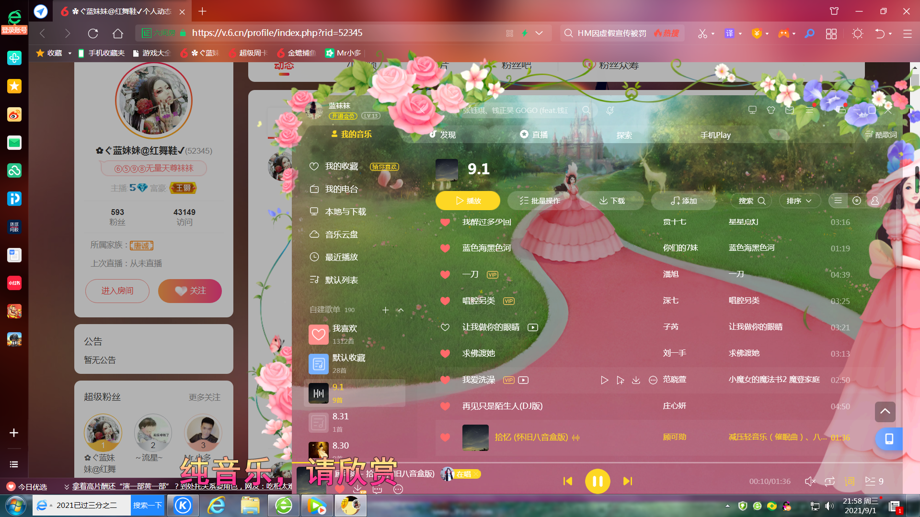The height and width of the screenshot is (517, 920).
Task: Click the desktop display icon in the player header
Action: 752,110
